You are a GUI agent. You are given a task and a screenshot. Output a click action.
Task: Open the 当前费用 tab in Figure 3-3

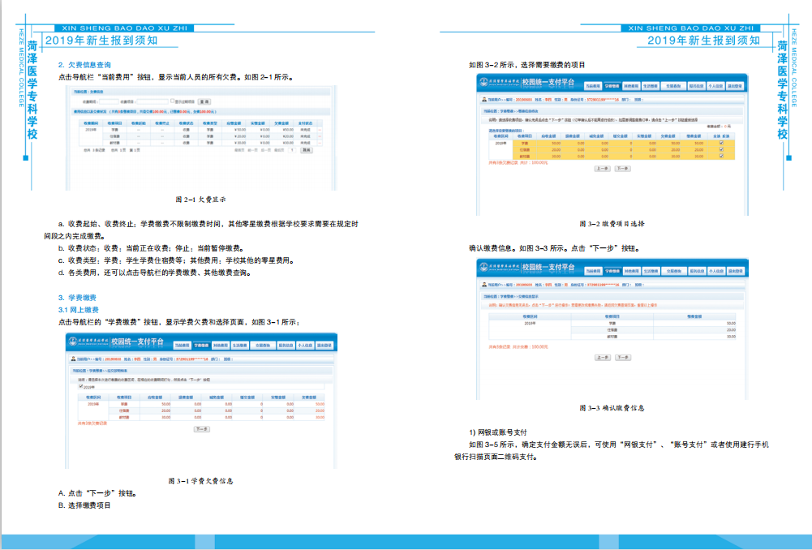pos(593,272)
